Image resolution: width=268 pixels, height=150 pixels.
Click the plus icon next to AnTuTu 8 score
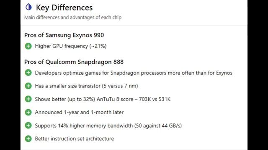click(x=28, y=99)
